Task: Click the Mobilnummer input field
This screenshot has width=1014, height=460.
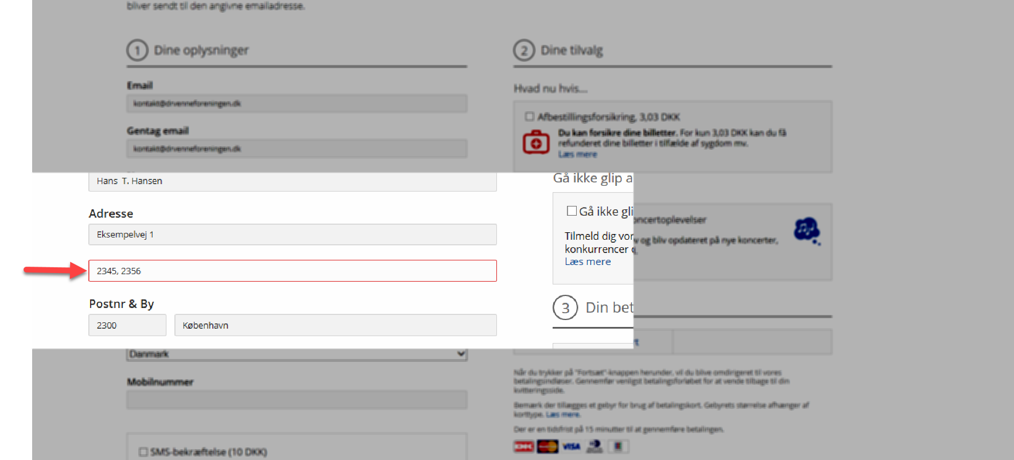Action: click(x=297, y=400)
